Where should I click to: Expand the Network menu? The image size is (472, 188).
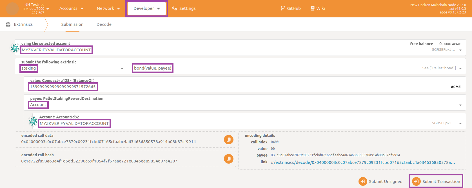click(108, 8)
